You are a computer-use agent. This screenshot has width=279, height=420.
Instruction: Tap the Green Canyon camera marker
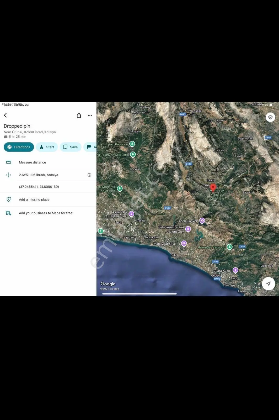[x=202, y=220]
